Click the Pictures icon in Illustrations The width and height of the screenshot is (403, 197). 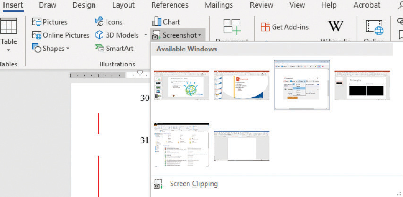(37, 22)
